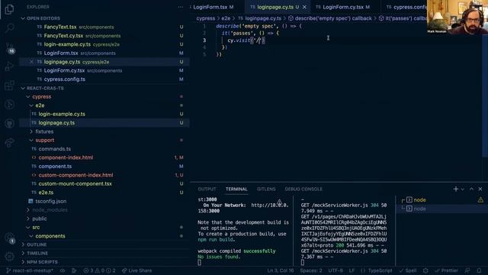This screenshot has width=488, height=275.
Task: Expand the Outline section
Action: point(37,244)
